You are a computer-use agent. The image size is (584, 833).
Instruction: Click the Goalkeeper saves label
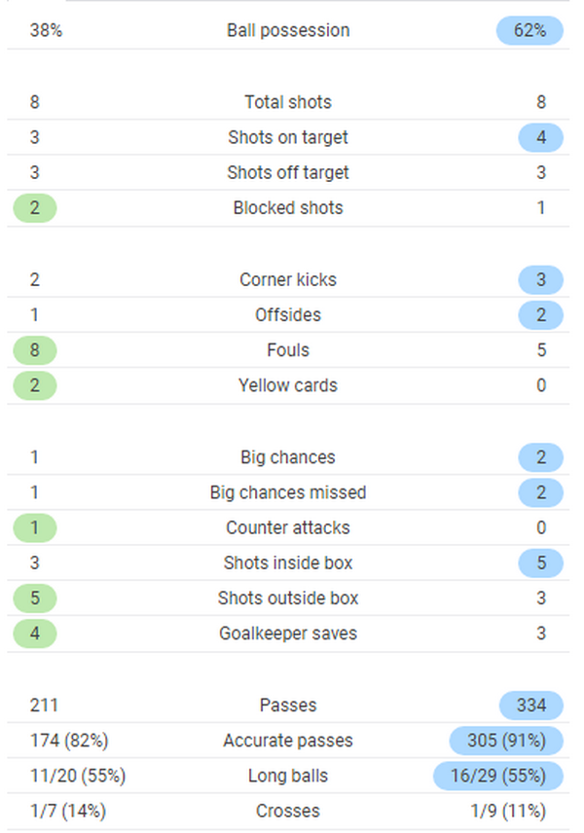pyautogui.click(x=288, y=634)
